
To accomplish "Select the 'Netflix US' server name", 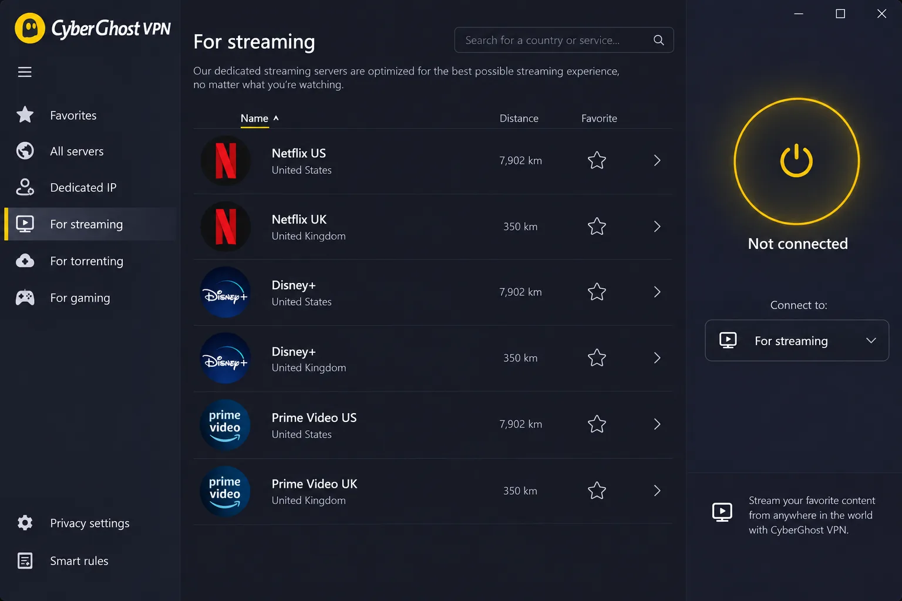I will (x=299, y=153).
